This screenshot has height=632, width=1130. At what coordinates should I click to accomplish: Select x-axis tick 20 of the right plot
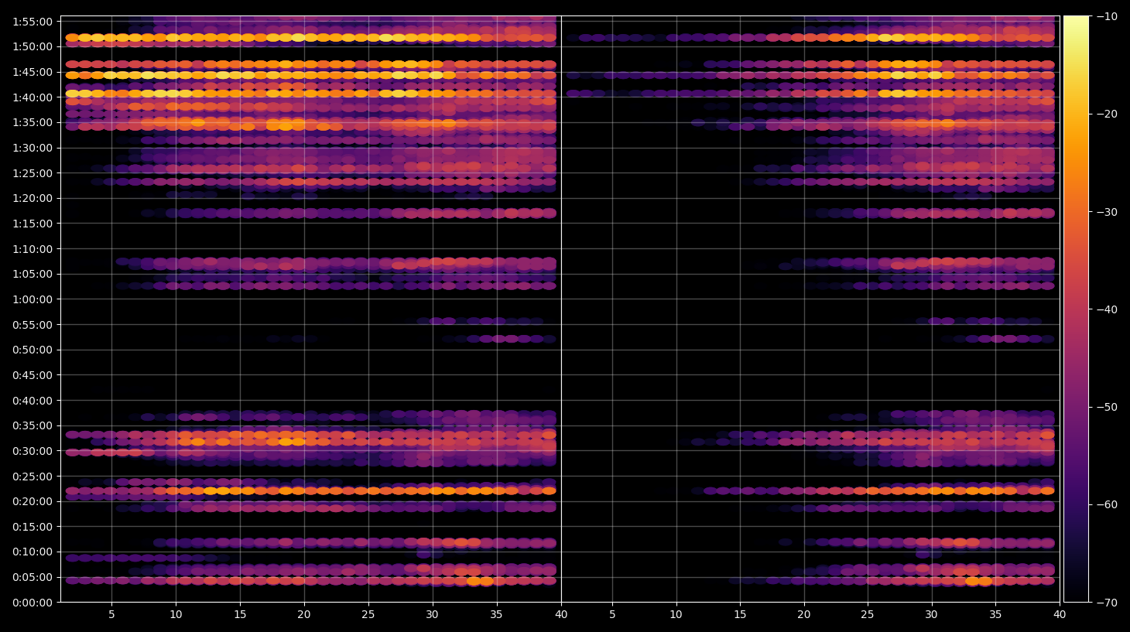tap(804, 615)
